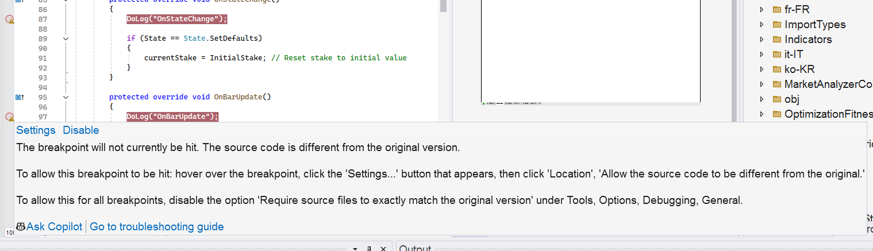Click the it-IT folder icon
The width and height of the screenshot is (873, 251).
pos(777,55)
